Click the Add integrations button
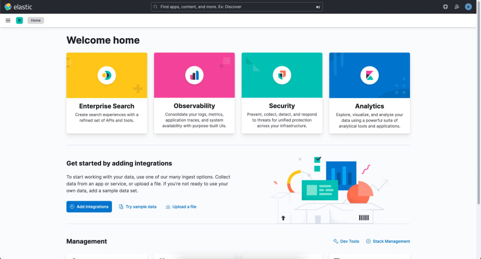 tap(89, 207)
